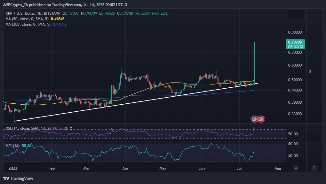Click the high price value H0.94799
This screenshot has height=184, width=326.
[89, 13]
